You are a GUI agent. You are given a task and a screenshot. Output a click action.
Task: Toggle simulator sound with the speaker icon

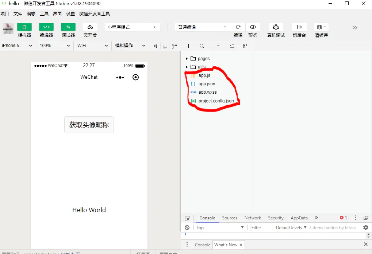156,46
